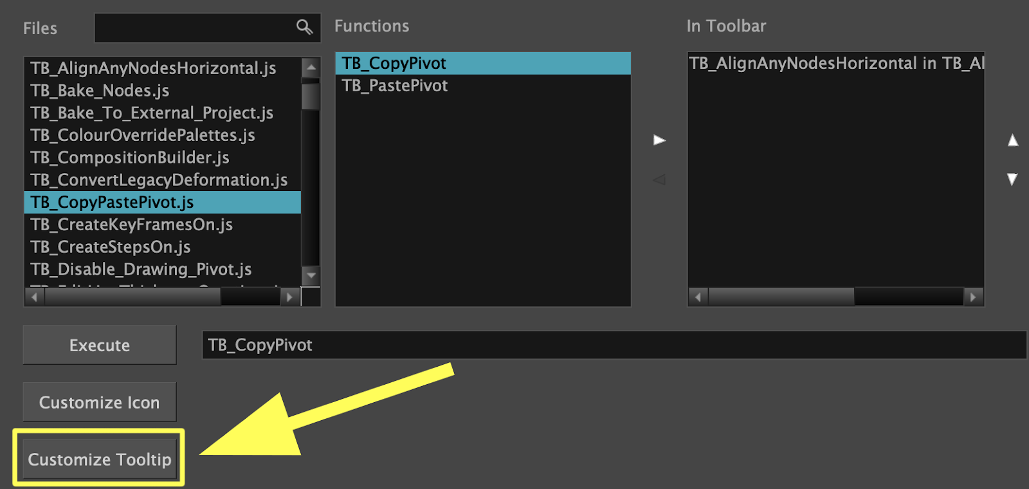Open Customize Icon dialog
This screenshot has width=1029, height=489.
tap(100, 402)
